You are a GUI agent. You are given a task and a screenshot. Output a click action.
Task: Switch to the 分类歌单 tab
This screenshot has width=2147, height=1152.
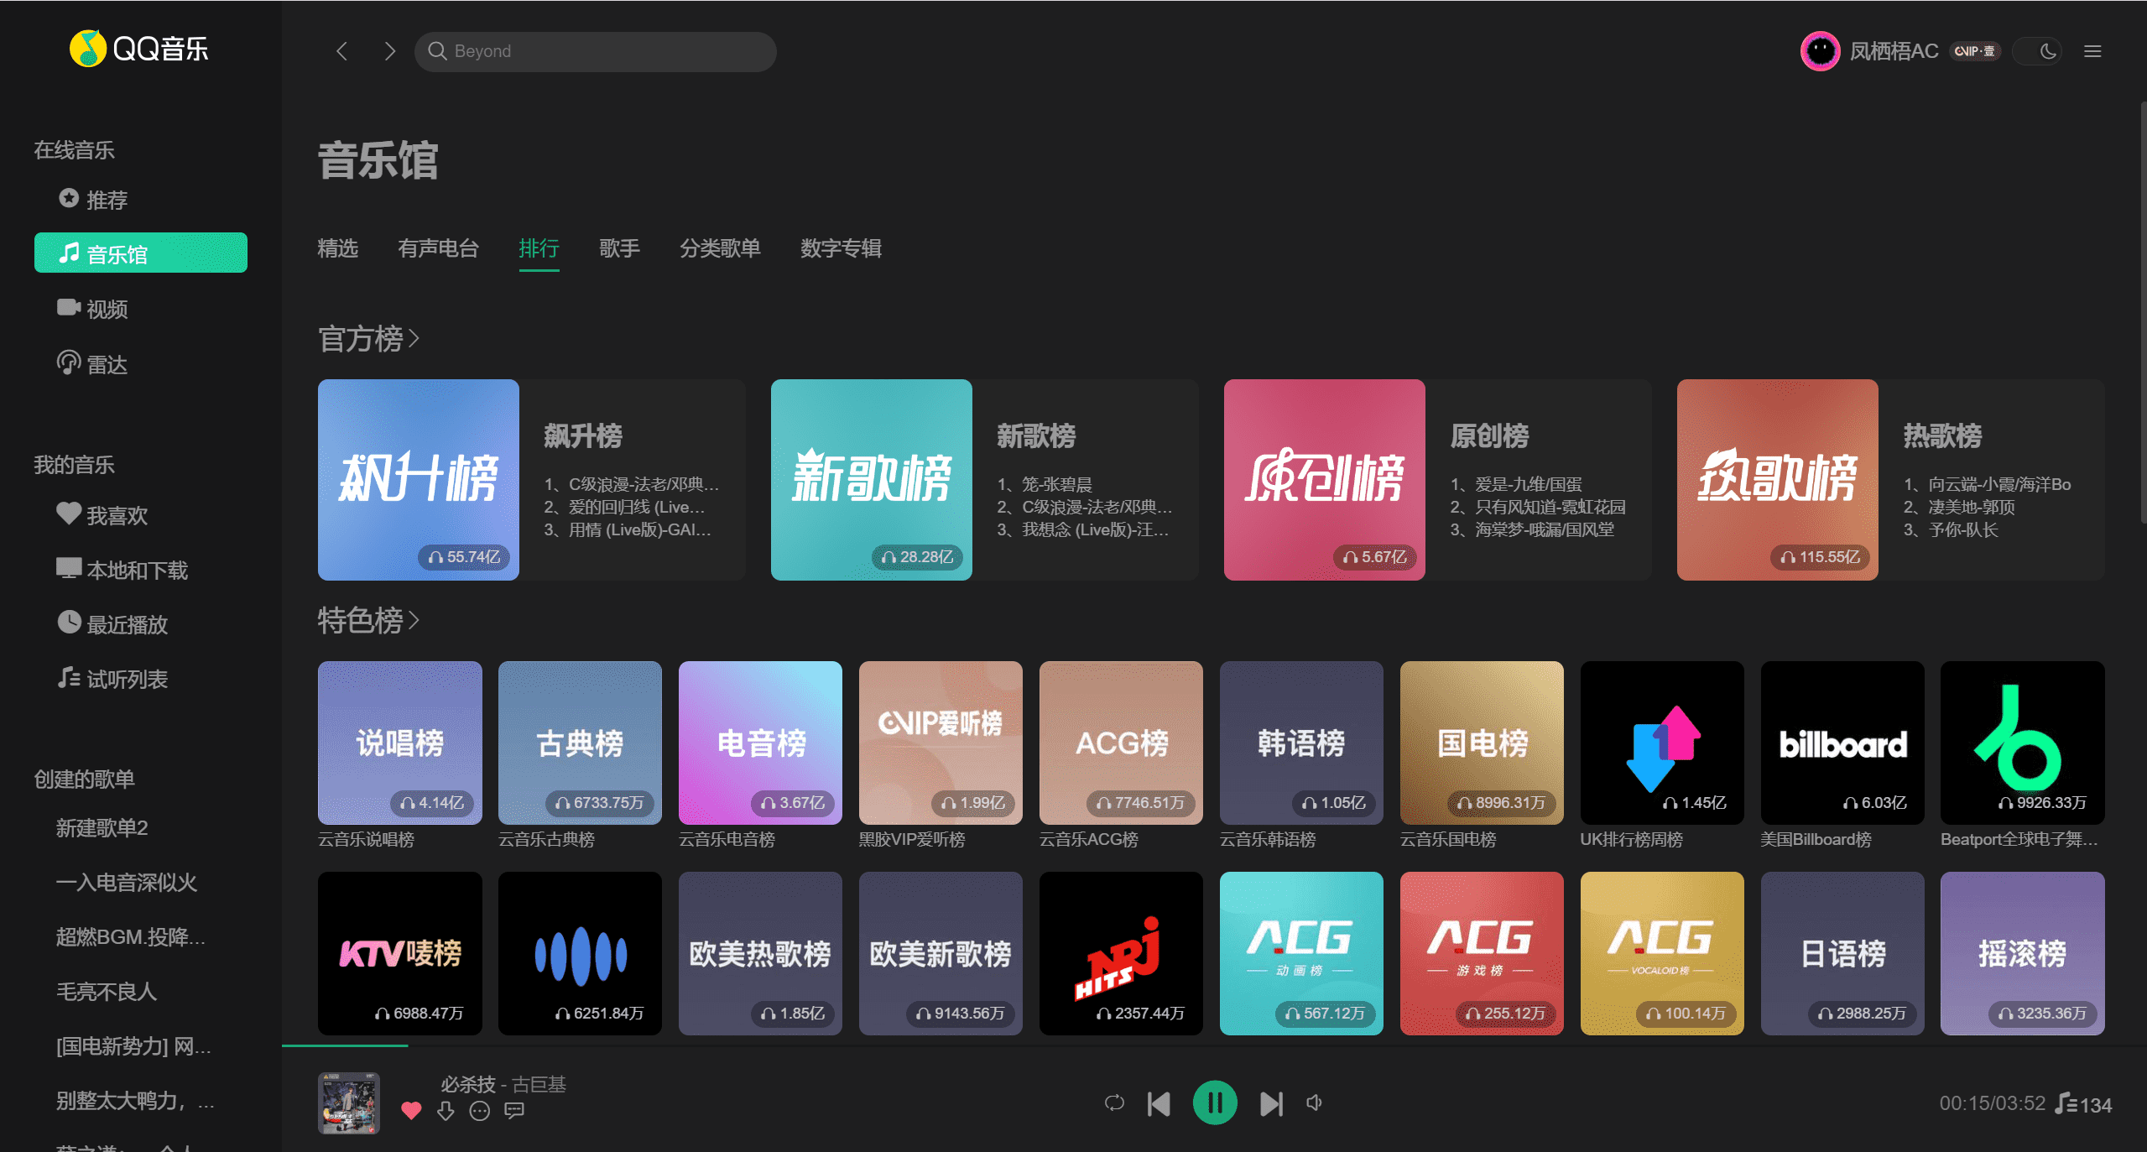pyautogui.click(x=720, y=248)
